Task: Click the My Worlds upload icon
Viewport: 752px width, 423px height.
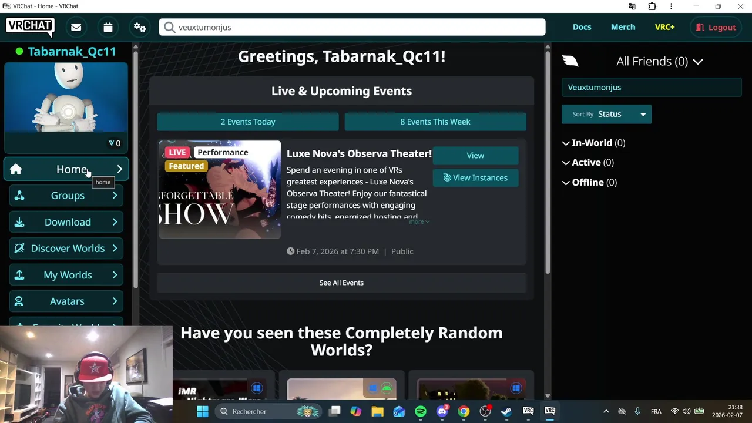Action: [x=19, y=275]
